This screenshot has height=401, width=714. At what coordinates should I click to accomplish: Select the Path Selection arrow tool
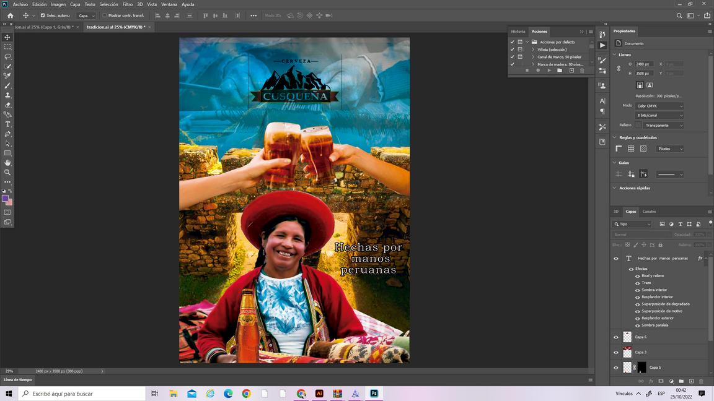7,144
